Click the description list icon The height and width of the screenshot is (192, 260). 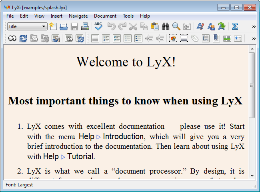click(x=138, y=38)
